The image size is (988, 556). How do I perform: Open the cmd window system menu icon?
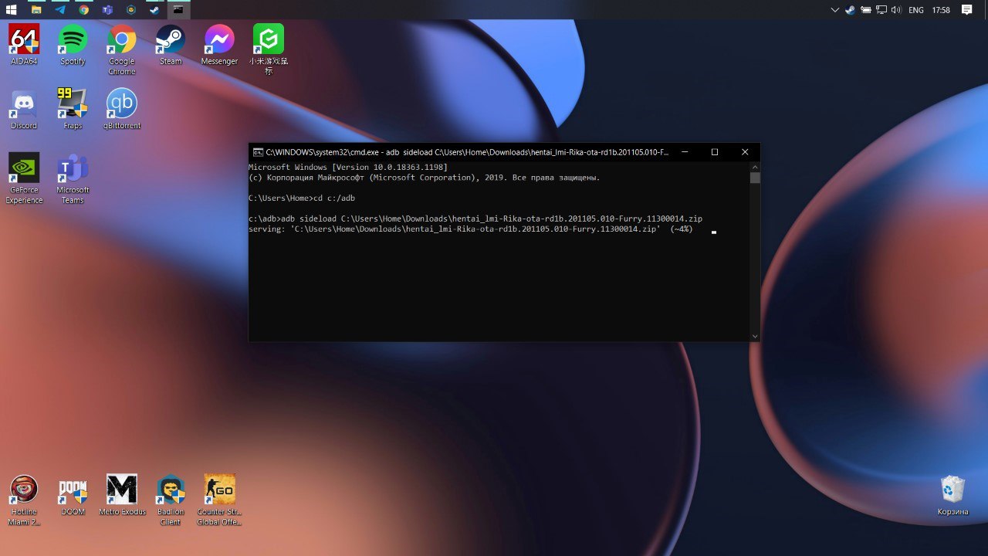259,152
